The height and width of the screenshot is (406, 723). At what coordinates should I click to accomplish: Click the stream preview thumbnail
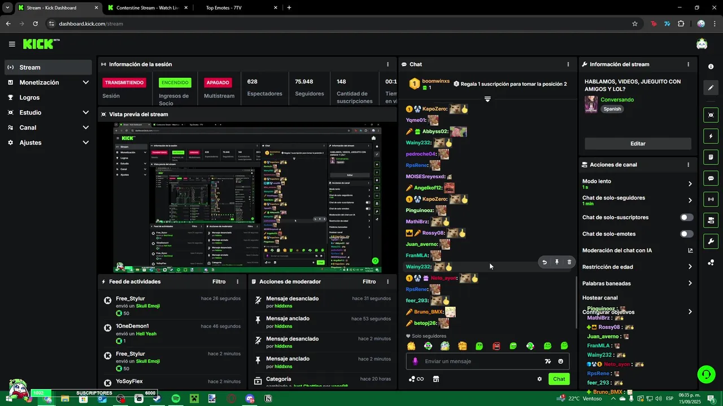(x=247, y=197)
